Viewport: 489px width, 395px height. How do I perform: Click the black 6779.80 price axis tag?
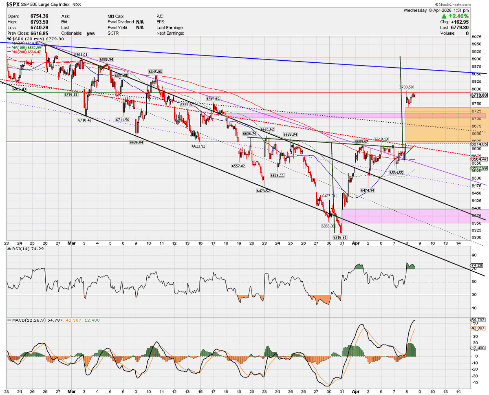click(x=479, y=95)
